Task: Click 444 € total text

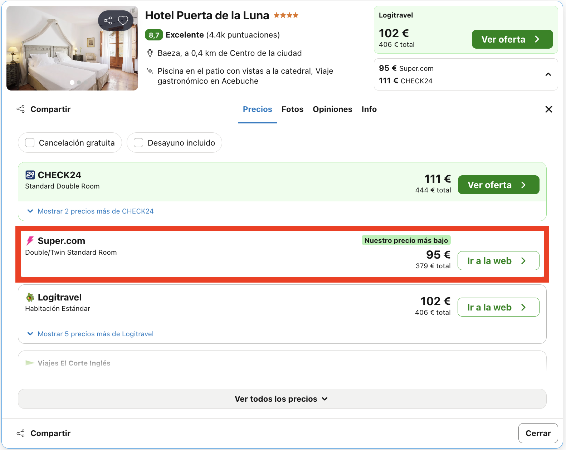Action: click(x=433, y=190)
